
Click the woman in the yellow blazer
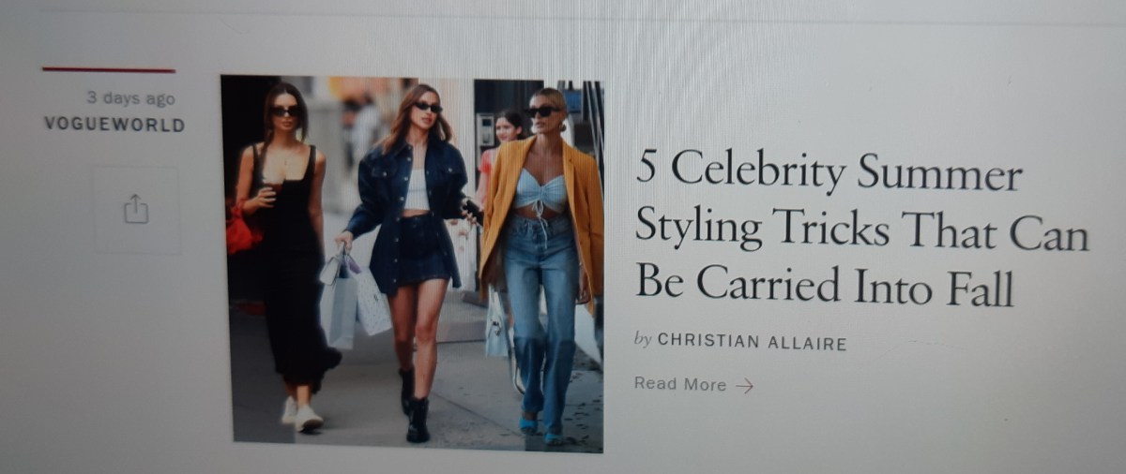coord(542,262)
